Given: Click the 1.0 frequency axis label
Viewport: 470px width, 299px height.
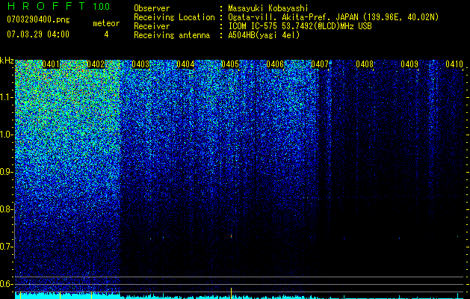Looking at the screenshot, I should pos(6,135).
